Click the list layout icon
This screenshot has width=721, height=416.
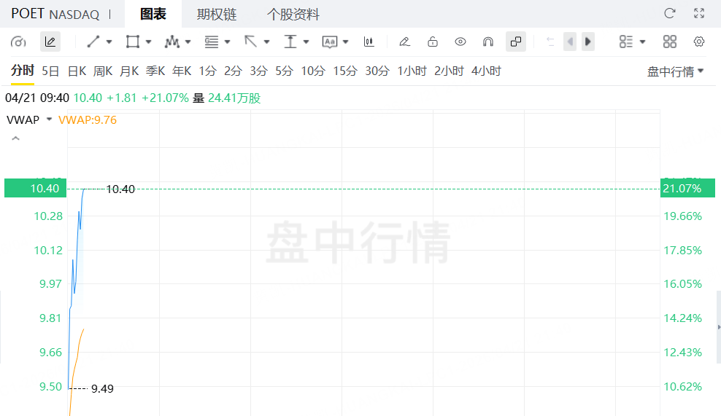click(626, 42)
